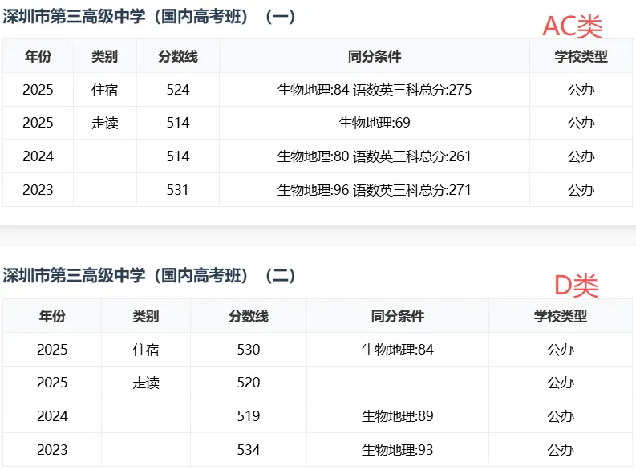Click year 2025 in the 524 row
Viewport: 636px width, 470px height.
pos(38,90)
